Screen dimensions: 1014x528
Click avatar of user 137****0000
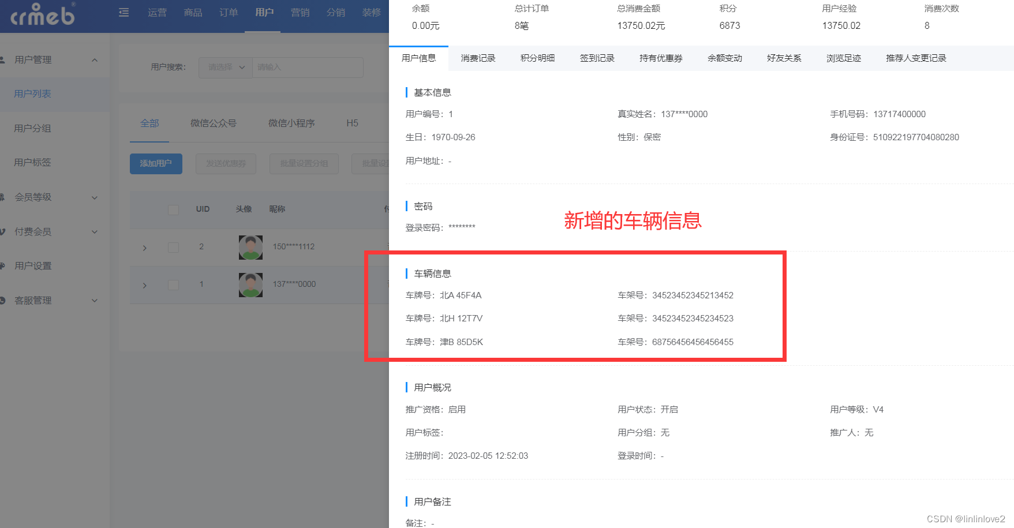pos(250,284)
